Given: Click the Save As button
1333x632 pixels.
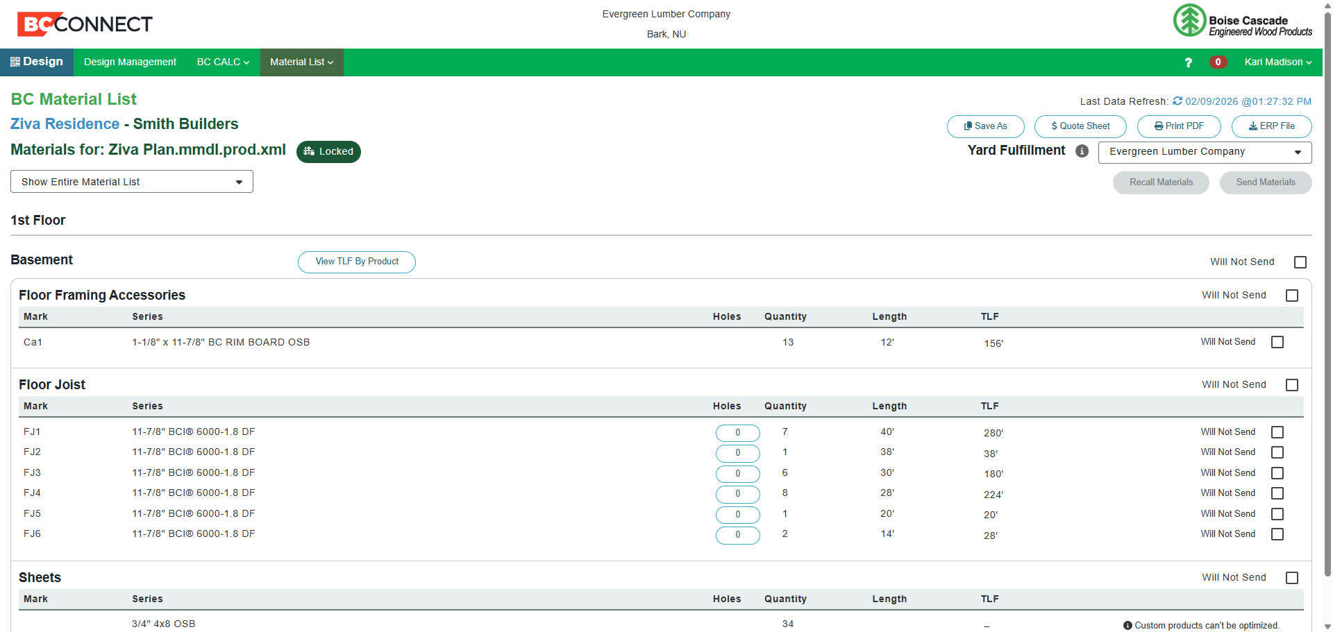Looking at the screenshot, I should 985,126.
